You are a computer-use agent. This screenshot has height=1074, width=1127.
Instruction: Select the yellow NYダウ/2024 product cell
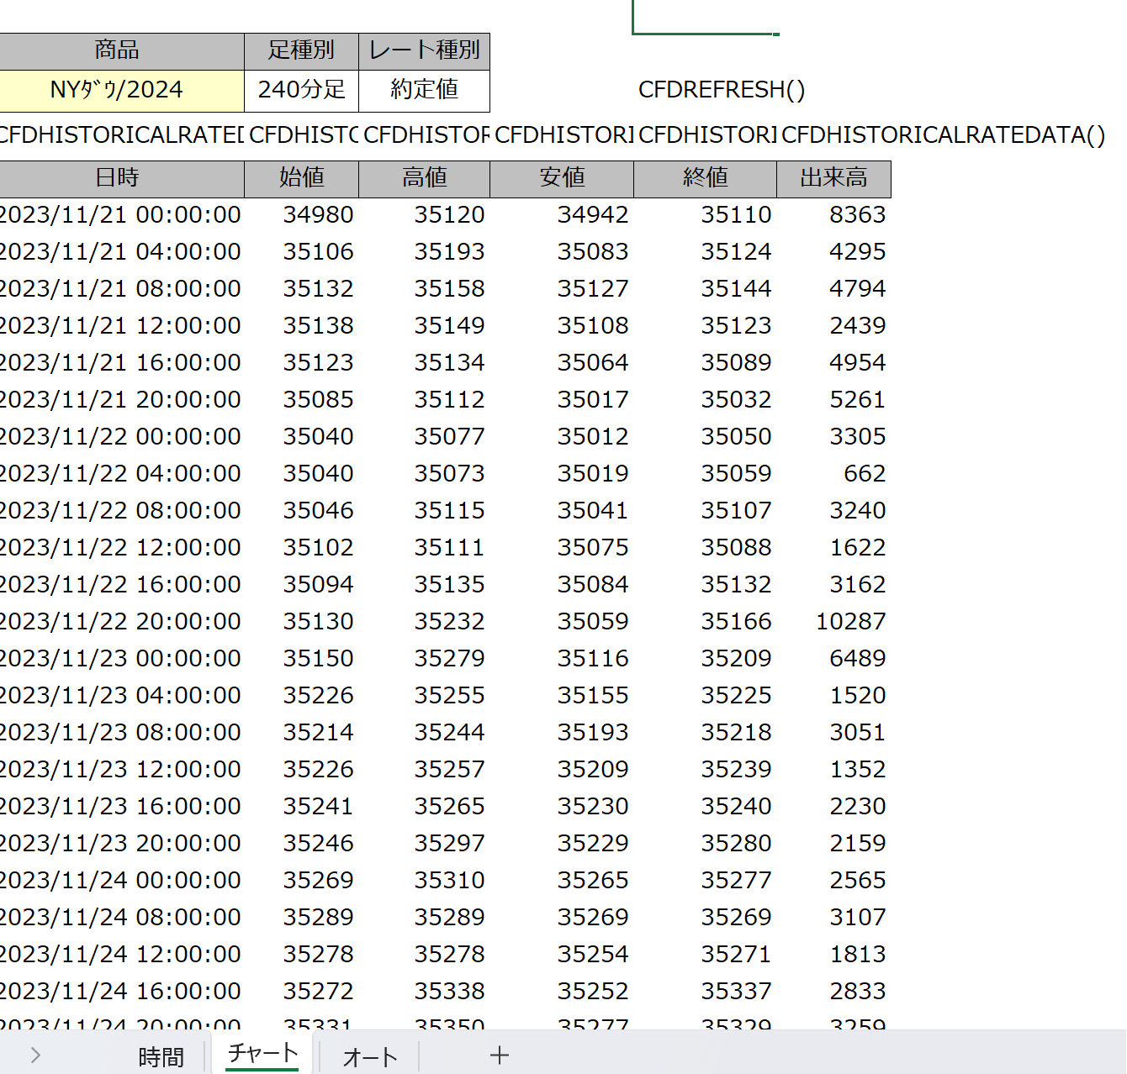(117, 90)
